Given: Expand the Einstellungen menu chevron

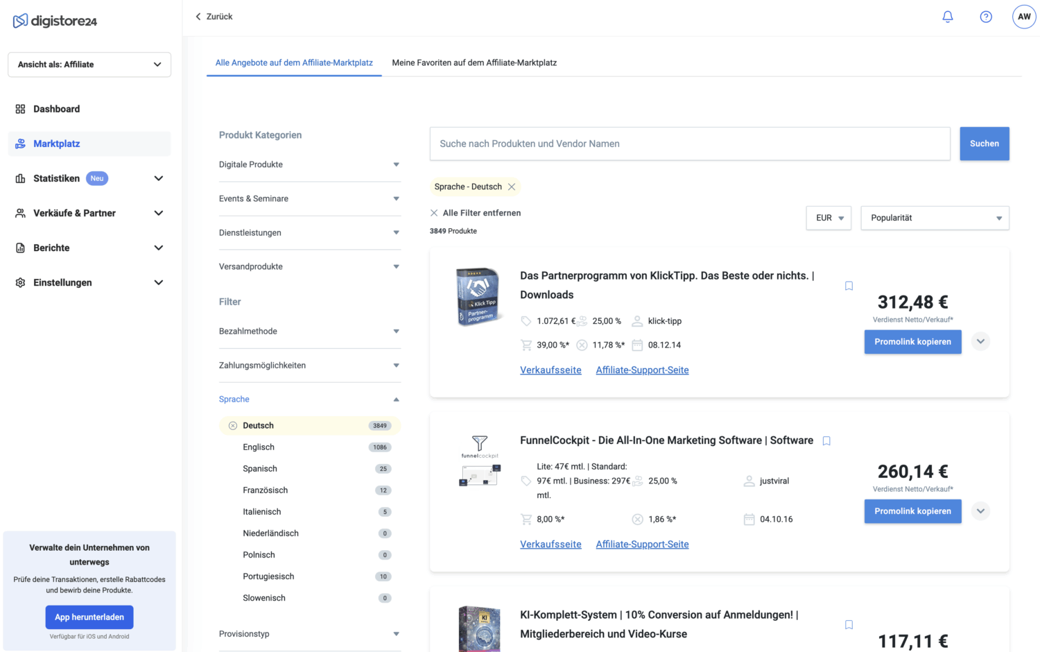Looking at the screenshot, I should click(x=158, y=282).
